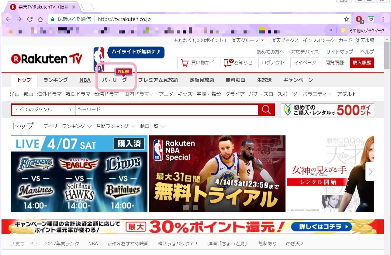Show more bookmarks chevron
This screenshot has height=255, width=391.
pyautogui.click(x=331, y=30)
